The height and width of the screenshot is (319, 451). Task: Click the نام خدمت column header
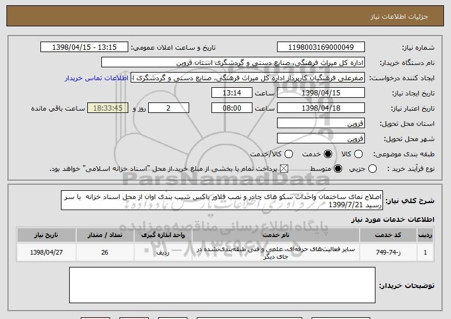click(x=275, y=235)
